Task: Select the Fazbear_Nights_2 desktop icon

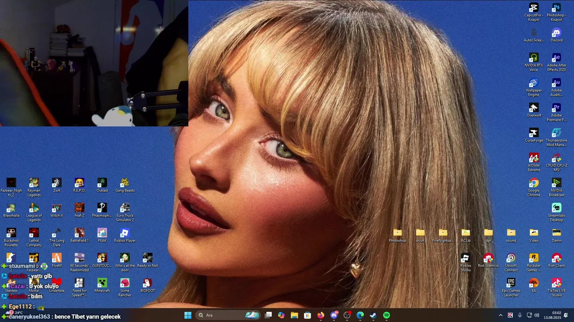Action: pos(11,187)
